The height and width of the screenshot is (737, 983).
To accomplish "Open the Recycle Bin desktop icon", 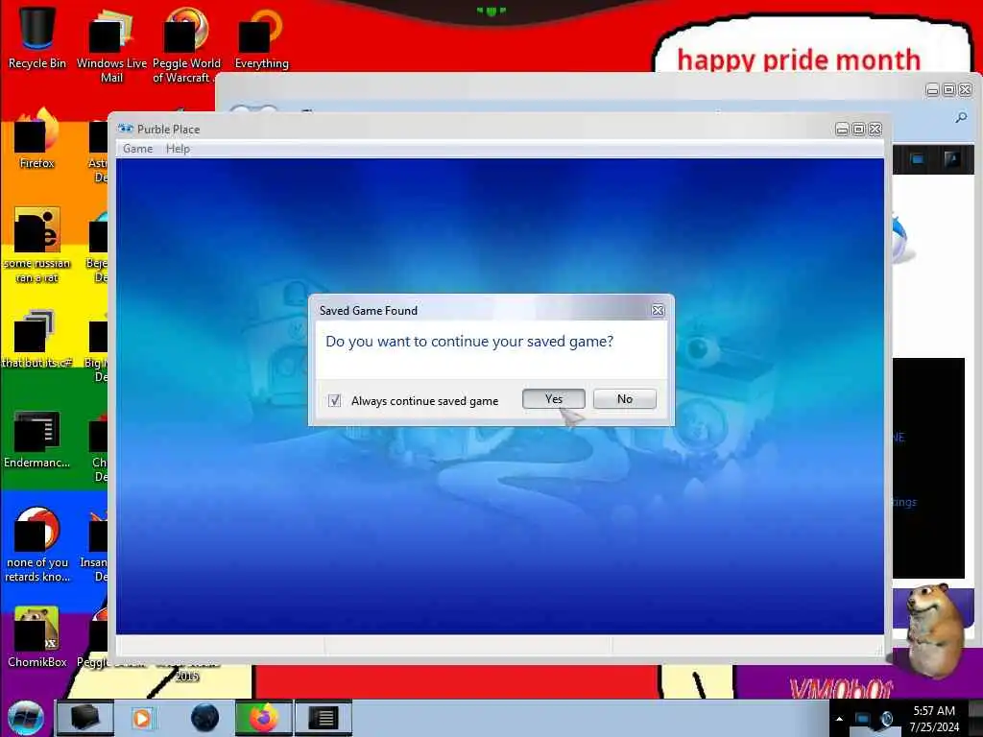I will point(37,36).
